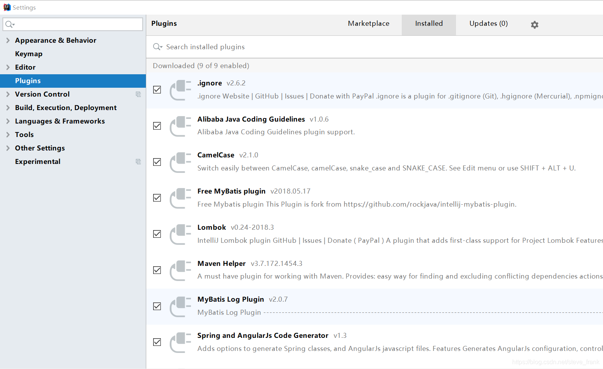The width and height of the screenshot is (603, 369).
Task: Click the project-level icon beside Experimental
Action: (x=138, y=162)
